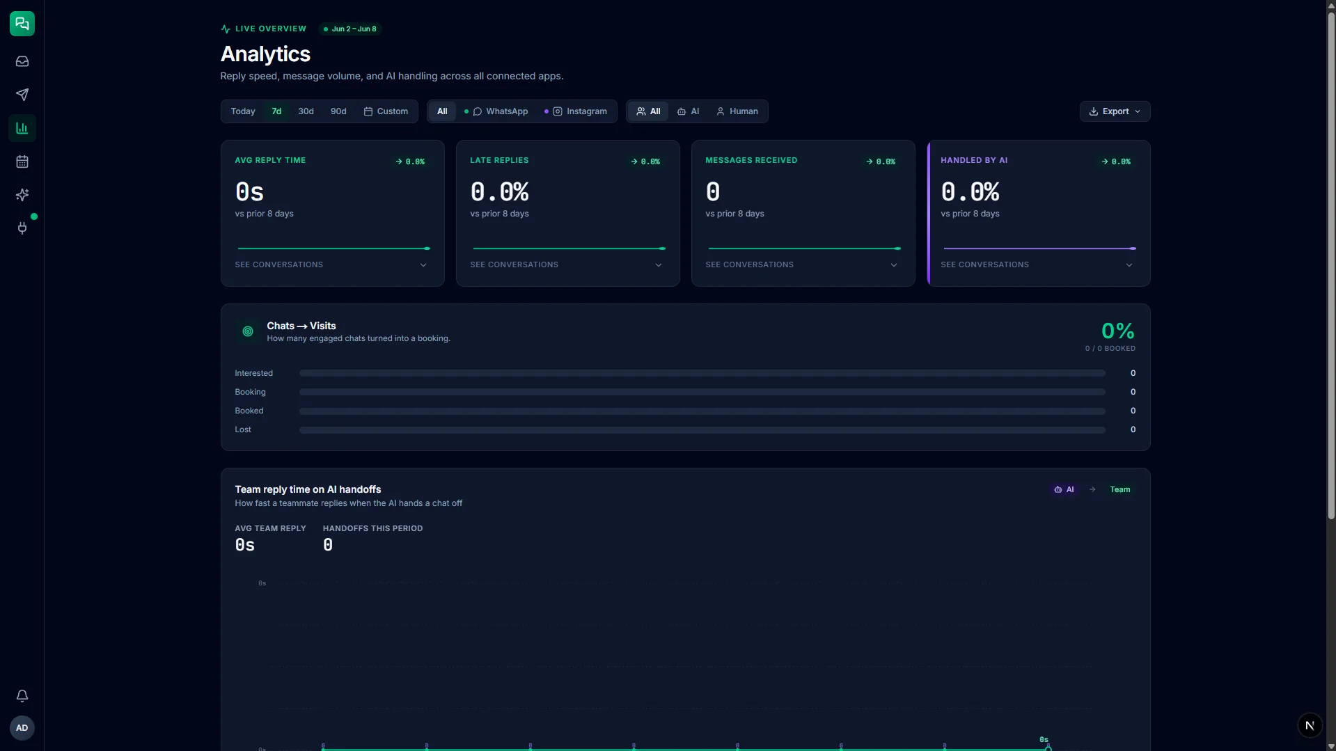Click the Interested funnel bar
Viewport: 1336px width, 751px height.
pos(702,374)
